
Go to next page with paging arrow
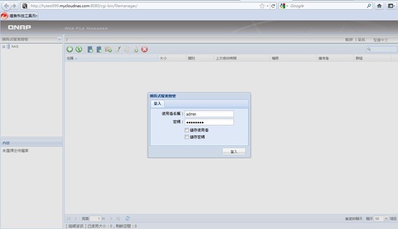coord(111,218)
